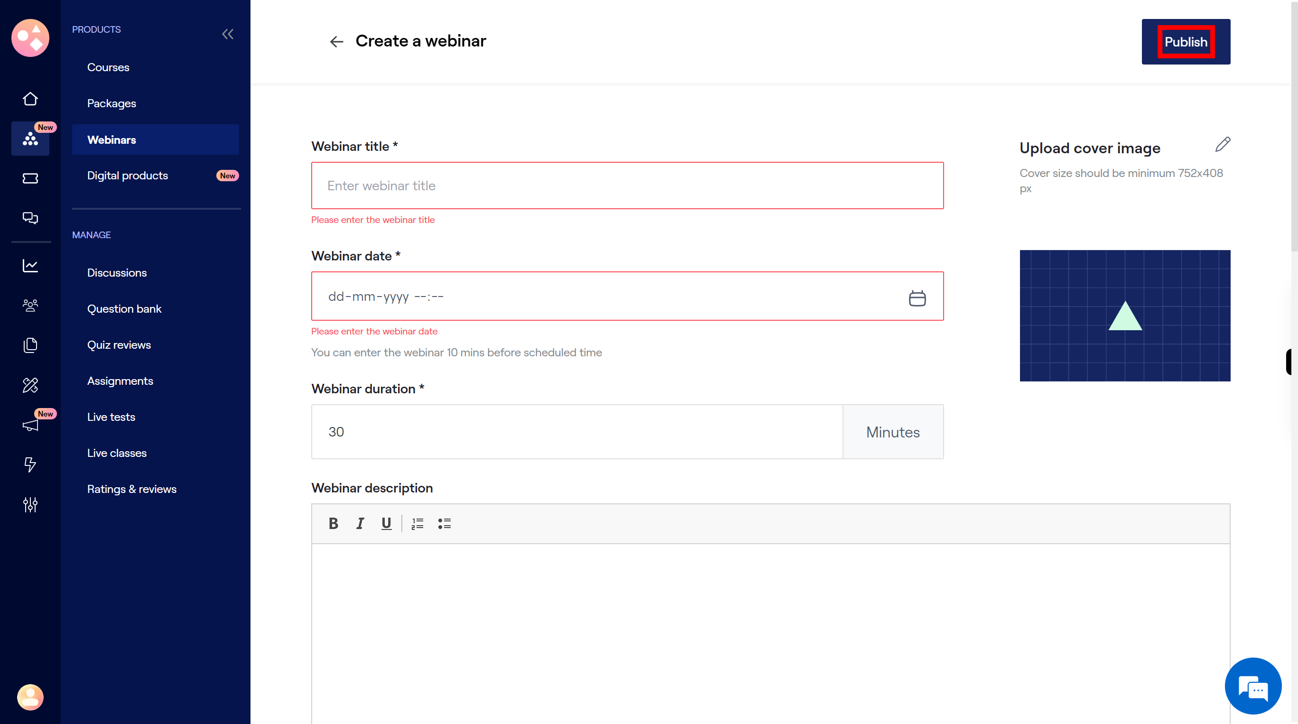
Task: Click the Underline formatting button
Action: point(386,523)
